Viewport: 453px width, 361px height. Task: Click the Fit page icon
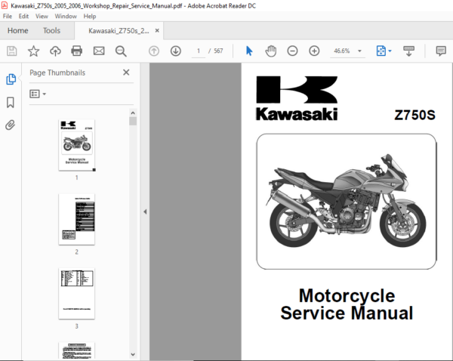click(x=381, y=51)
